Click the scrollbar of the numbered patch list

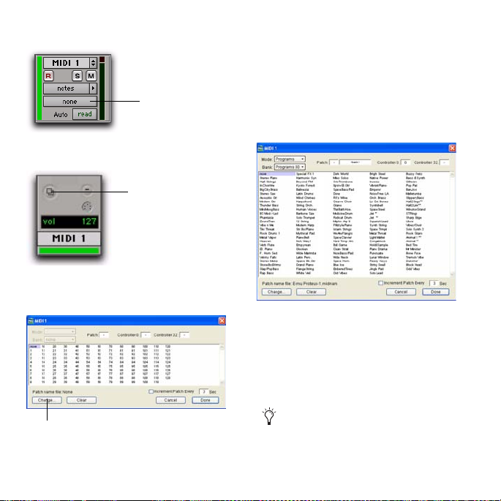tap(222, 364)
